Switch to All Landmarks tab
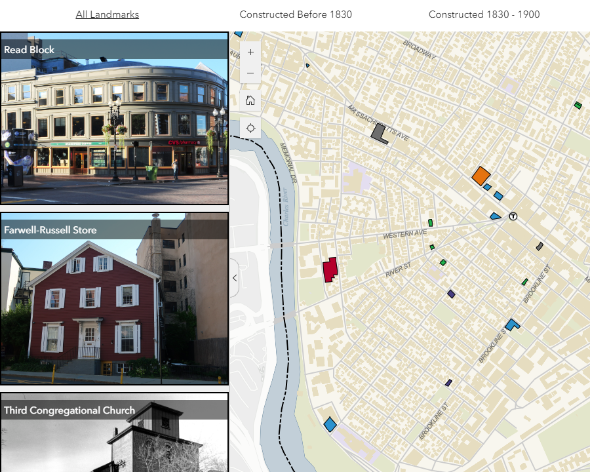Image resolution: width=590 pixels, height=472 pixels. click(107, 14)
